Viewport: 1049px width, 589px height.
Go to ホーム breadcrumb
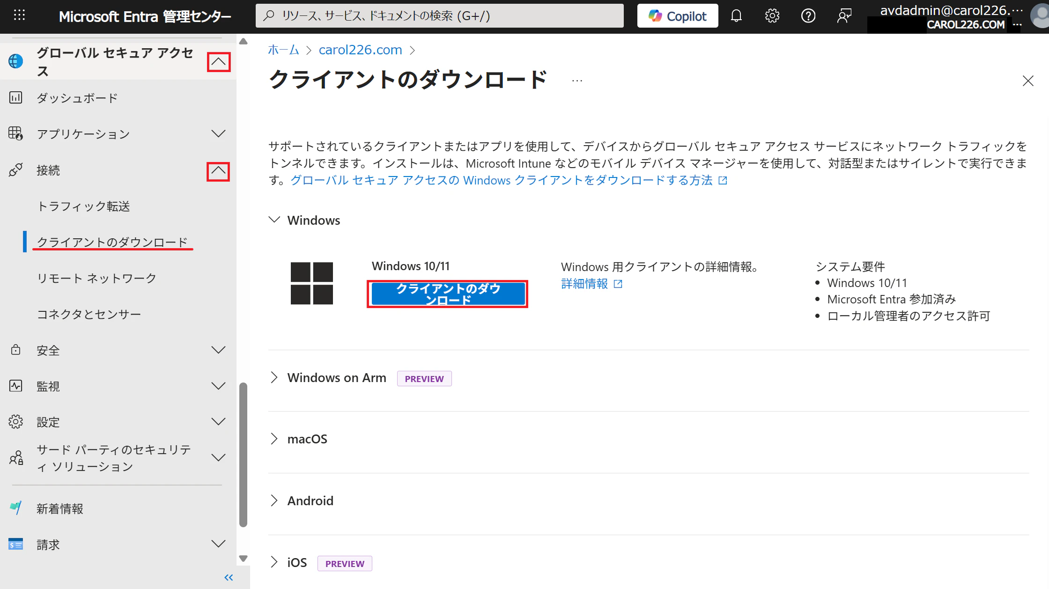283,50
